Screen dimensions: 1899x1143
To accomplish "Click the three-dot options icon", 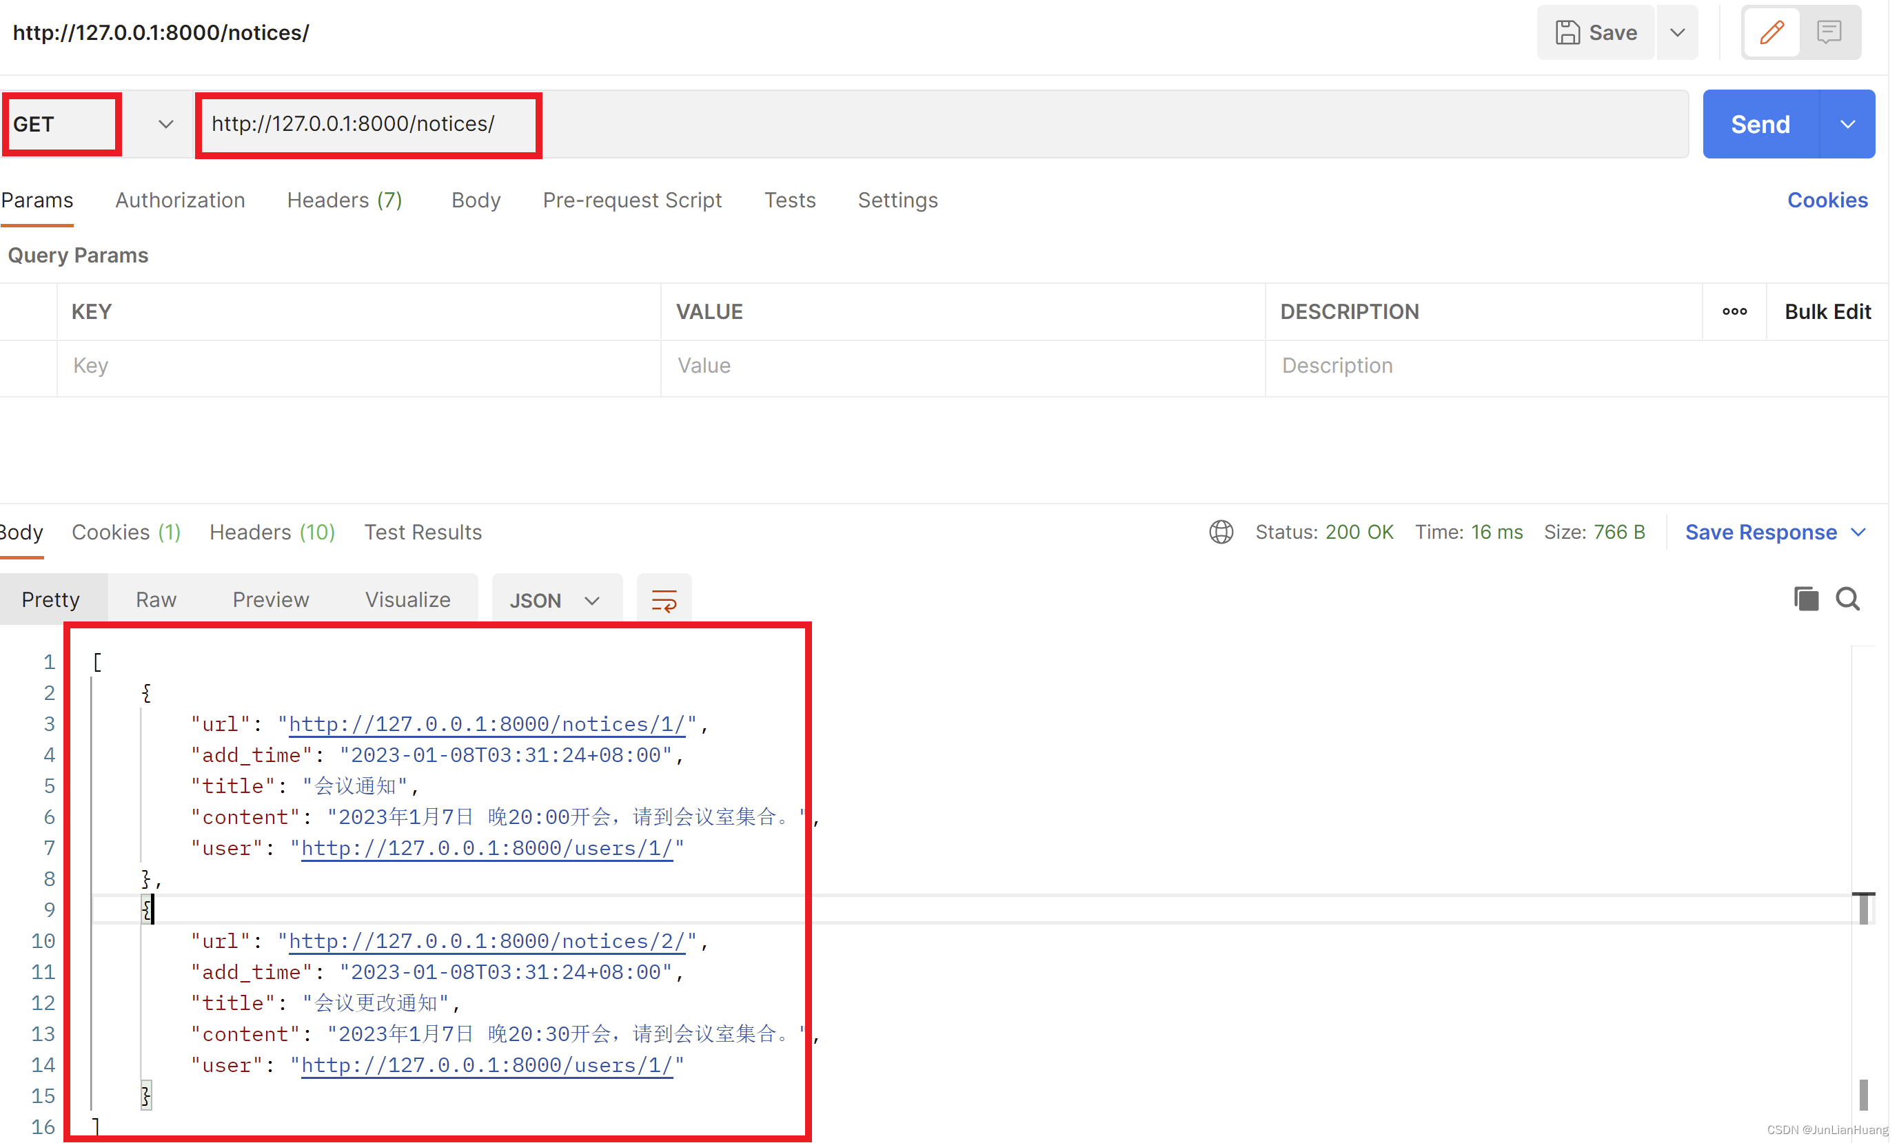I will pyautogui.click(x=1736, y=312).
